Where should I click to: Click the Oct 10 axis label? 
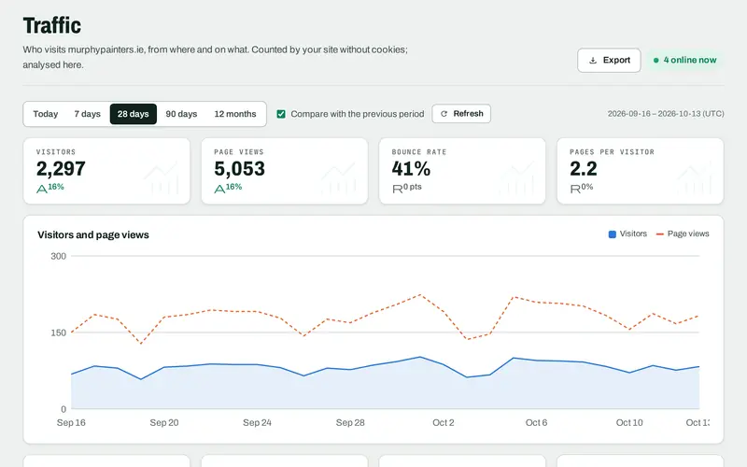629,423
